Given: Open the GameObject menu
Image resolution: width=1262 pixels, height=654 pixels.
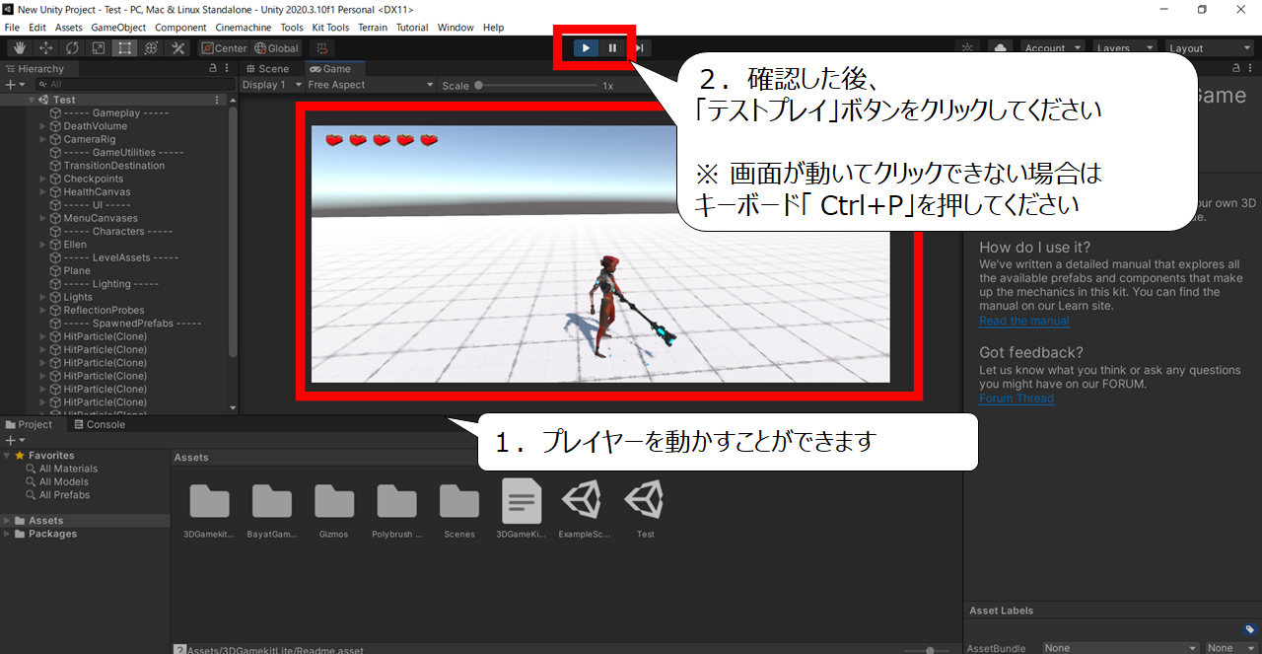Looking at the screenshot, I should click(117, 28).
